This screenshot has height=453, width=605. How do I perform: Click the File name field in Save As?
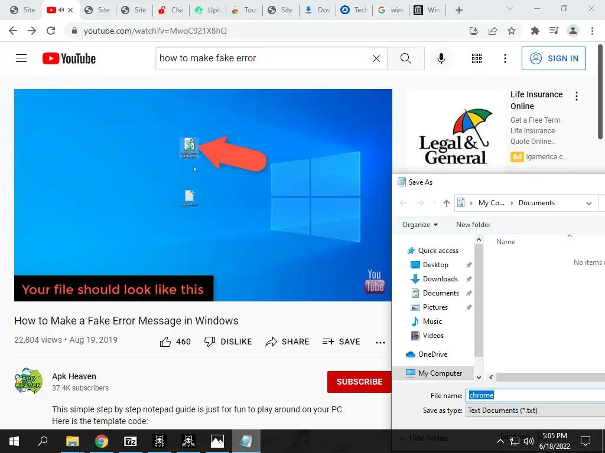pos(535,395)
